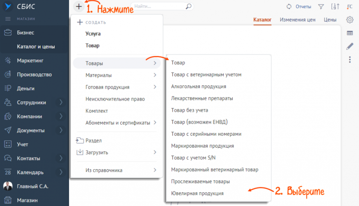The width and height of the screenshot is (359, 206).
Task: Click the filter funnel icon
Action: (320, 7)
